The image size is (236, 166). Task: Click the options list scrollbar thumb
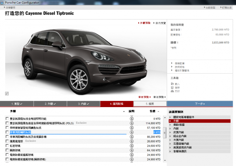[x=165, y=133]
